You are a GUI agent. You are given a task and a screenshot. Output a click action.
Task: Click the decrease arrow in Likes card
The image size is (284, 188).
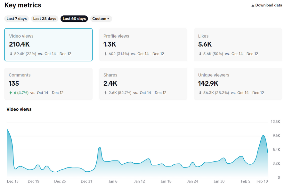tap(200, 54)
